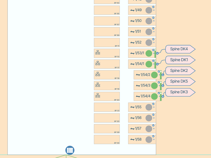Click the gray status circle of port 1/58

tap(149, 140)
